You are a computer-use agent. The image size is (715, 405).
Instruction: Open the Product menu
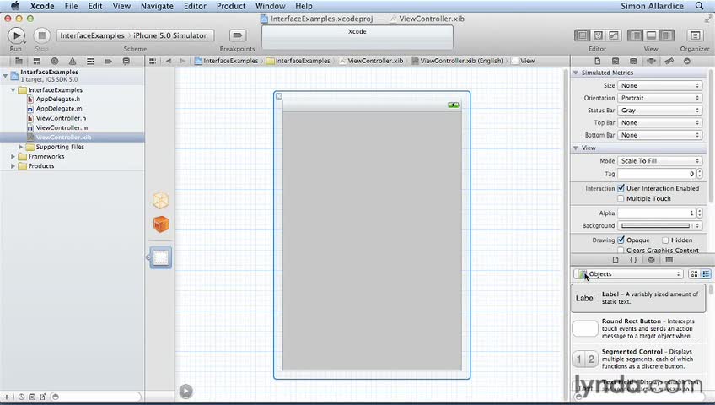click(x=231, y=6)
